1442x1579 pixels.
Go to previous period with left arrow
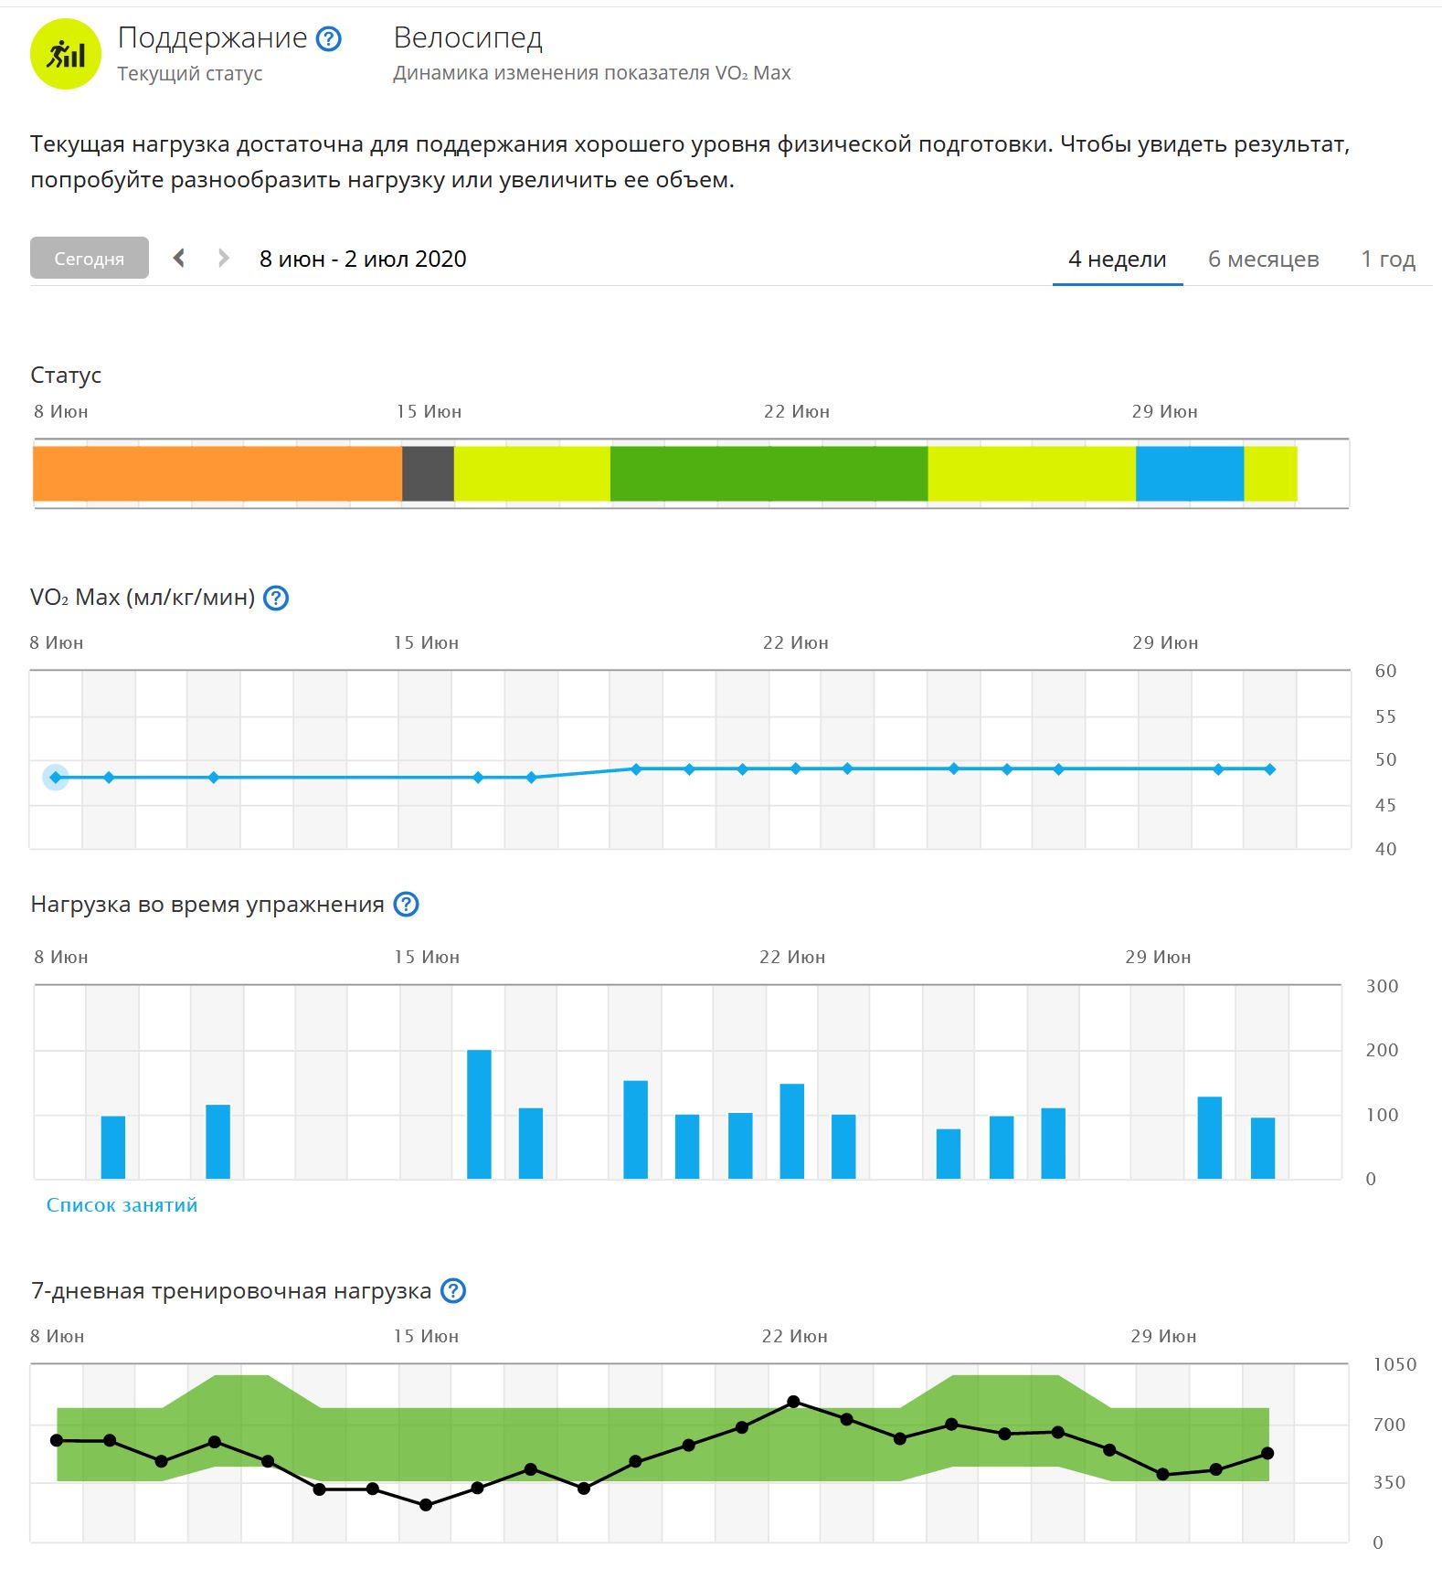point(180,259)
